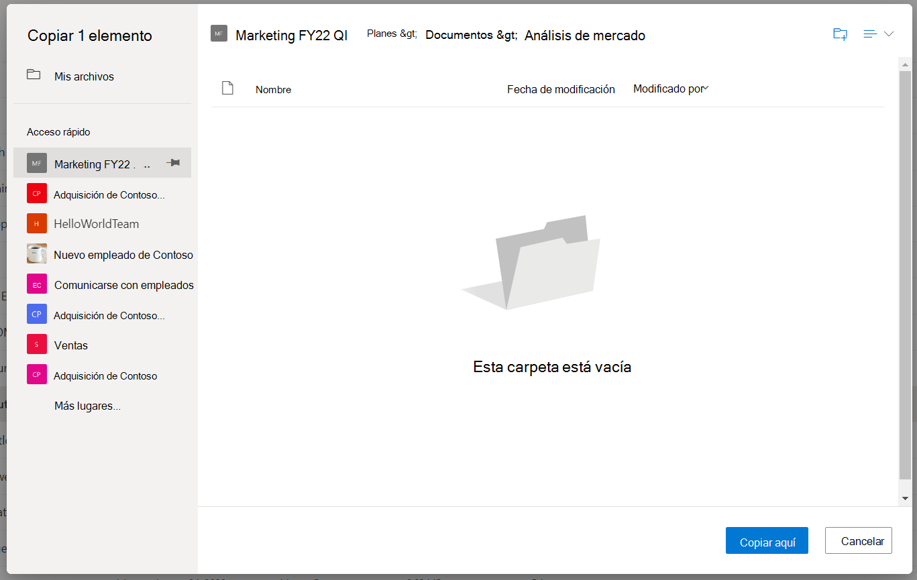
Task: Open Modificado por column dropdown
Action: pos(671,89)
